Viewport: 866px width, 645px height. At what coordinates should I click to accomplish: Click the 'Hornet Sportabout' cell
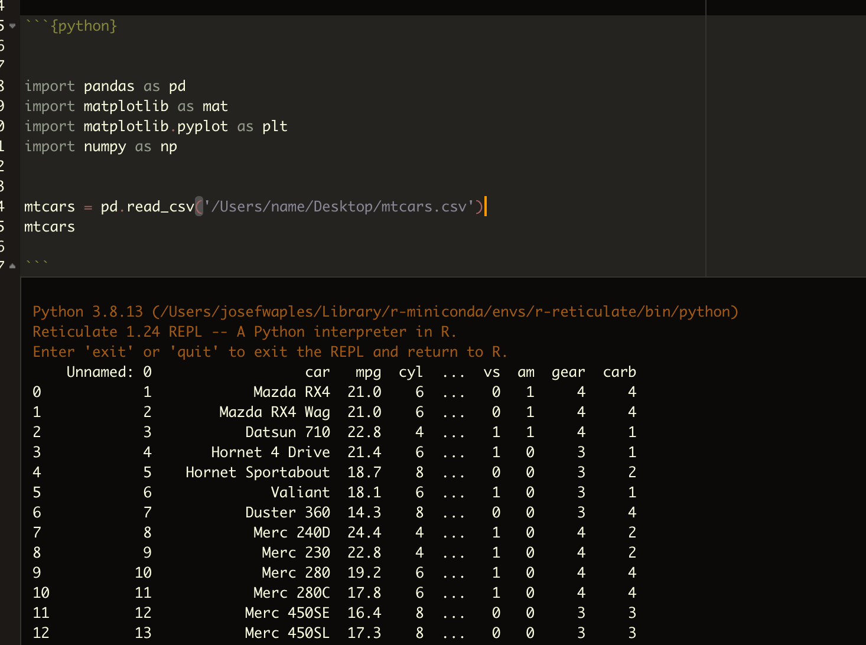coord(258,473)
